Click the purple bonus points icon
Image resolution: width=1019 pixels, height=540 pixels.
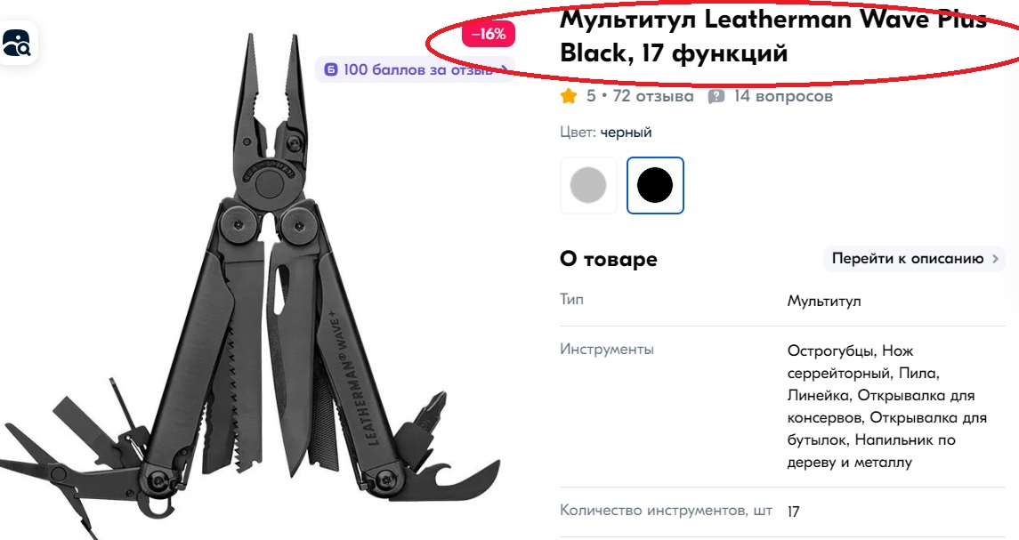point(331,69)
